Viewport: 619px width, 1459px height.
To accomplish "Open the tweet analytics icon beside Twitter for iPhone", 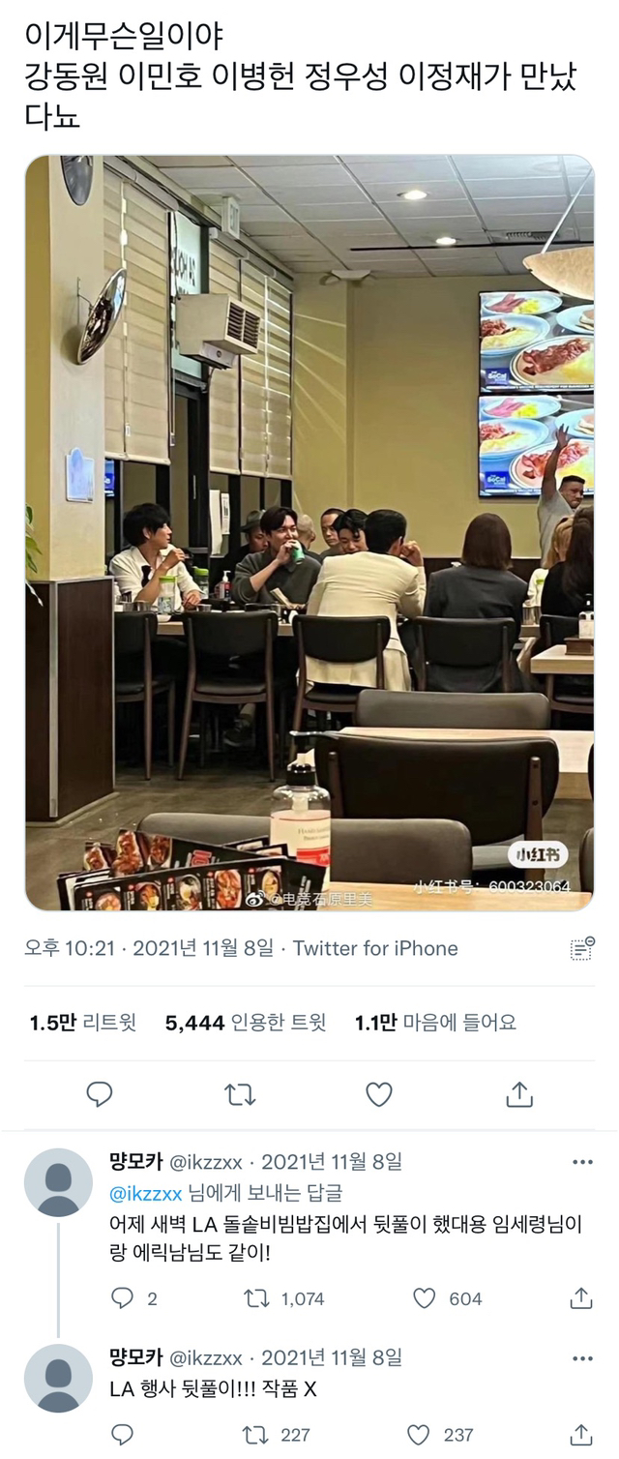I will (582, 948).
